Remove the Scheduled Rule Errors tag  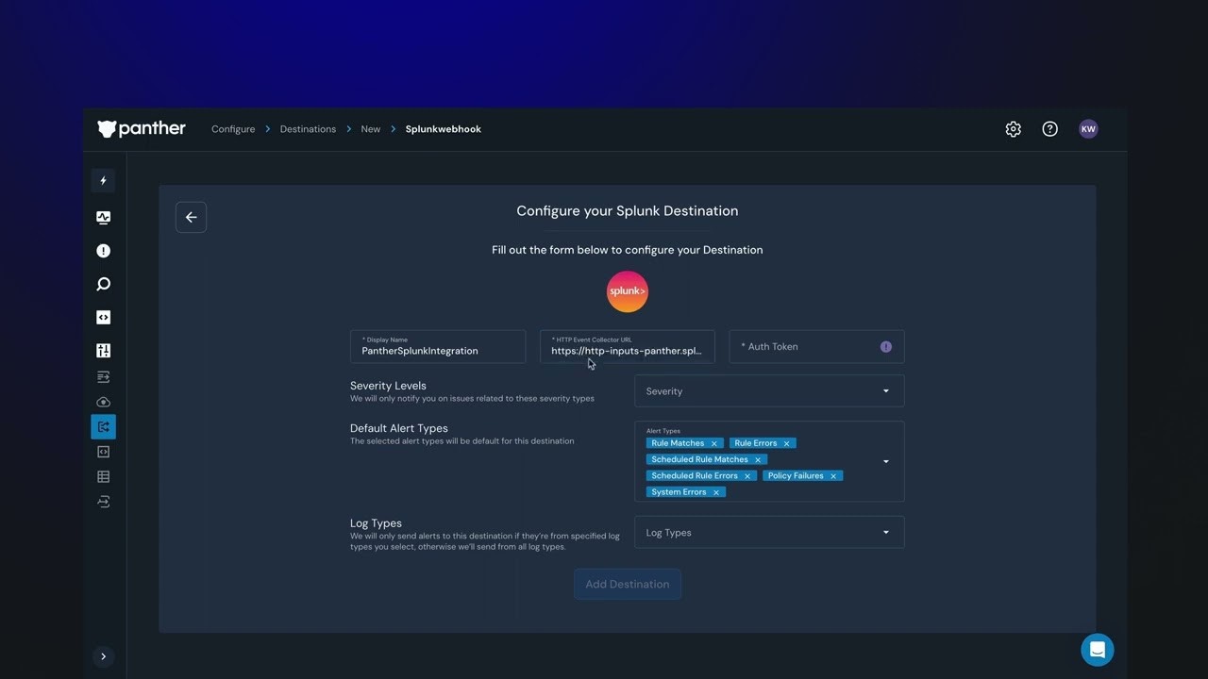(747, 476)
